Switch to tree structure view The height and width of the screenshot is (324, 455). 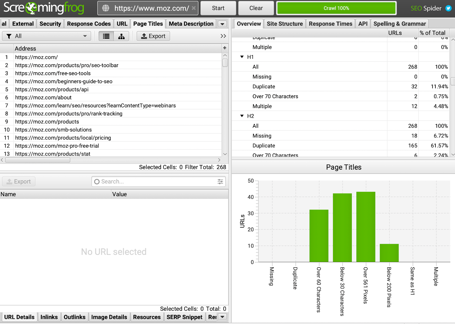point(121,36)
